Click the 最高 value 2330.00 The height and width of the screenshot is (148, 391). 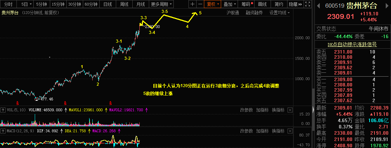click(343, 133)
